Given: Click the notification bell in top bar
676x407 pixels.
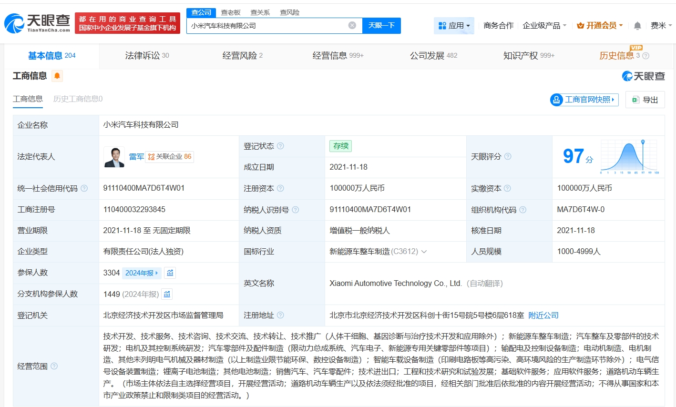Looking at the screenshot, I should tap(637, 26).
